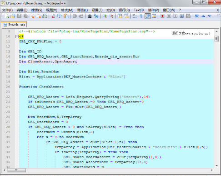
Task: Open the 视图(V) menu
Action: (x=51, y=10)
